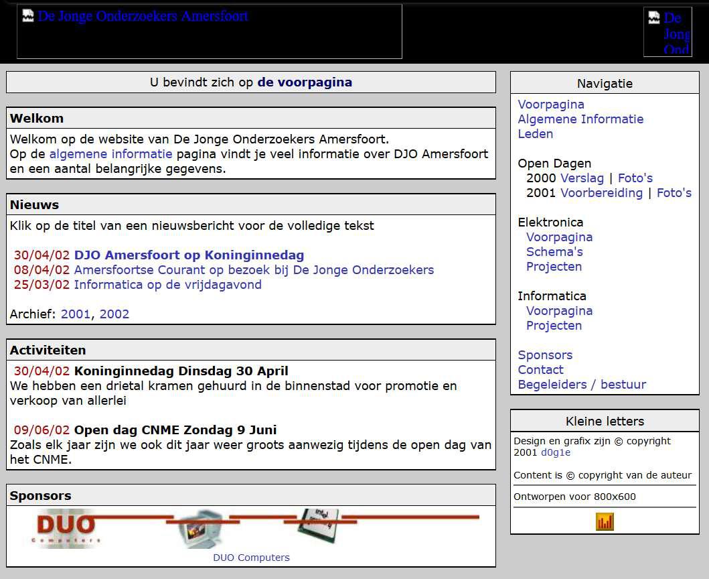Click the Intel chip sponsor image

319,526
